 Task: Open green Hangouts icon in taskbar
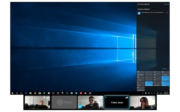tap(44, 93)
